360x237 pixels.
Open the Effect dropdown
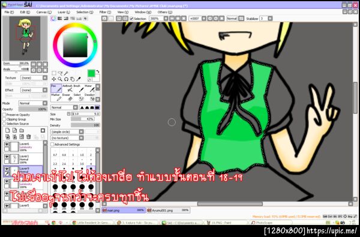click(34, 90)
